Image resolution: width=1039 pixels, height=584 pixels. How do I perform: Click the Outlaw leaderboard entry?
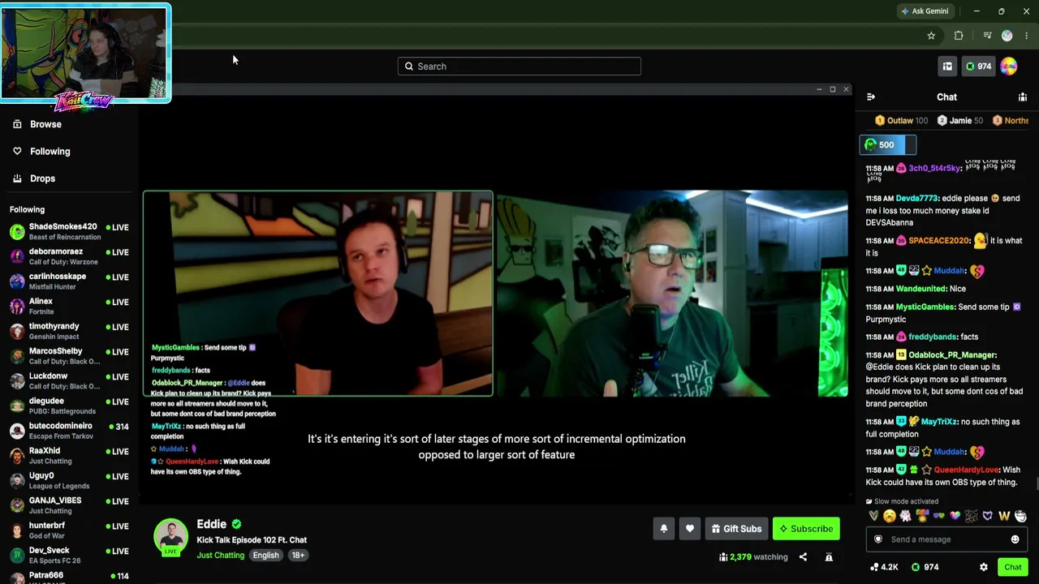[901, 121]
